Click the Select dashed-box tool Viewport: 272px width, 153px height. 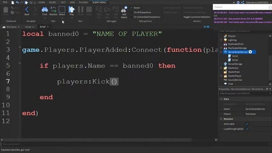pyautogui.click(x=62, y=9)
